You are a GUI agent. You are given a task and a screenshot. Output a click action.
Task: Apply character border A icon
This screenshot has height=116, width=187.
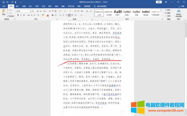point(56,11)
